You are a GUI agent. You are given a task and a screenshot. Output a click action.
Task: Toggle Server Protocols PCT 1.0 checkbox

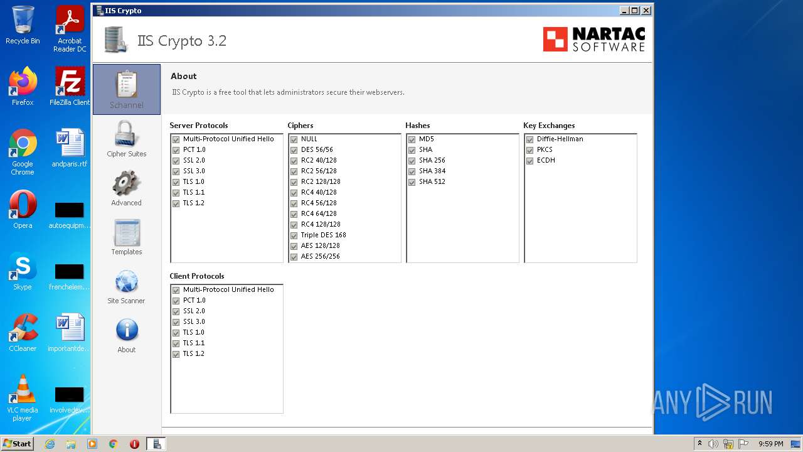(x=176, y=150)
